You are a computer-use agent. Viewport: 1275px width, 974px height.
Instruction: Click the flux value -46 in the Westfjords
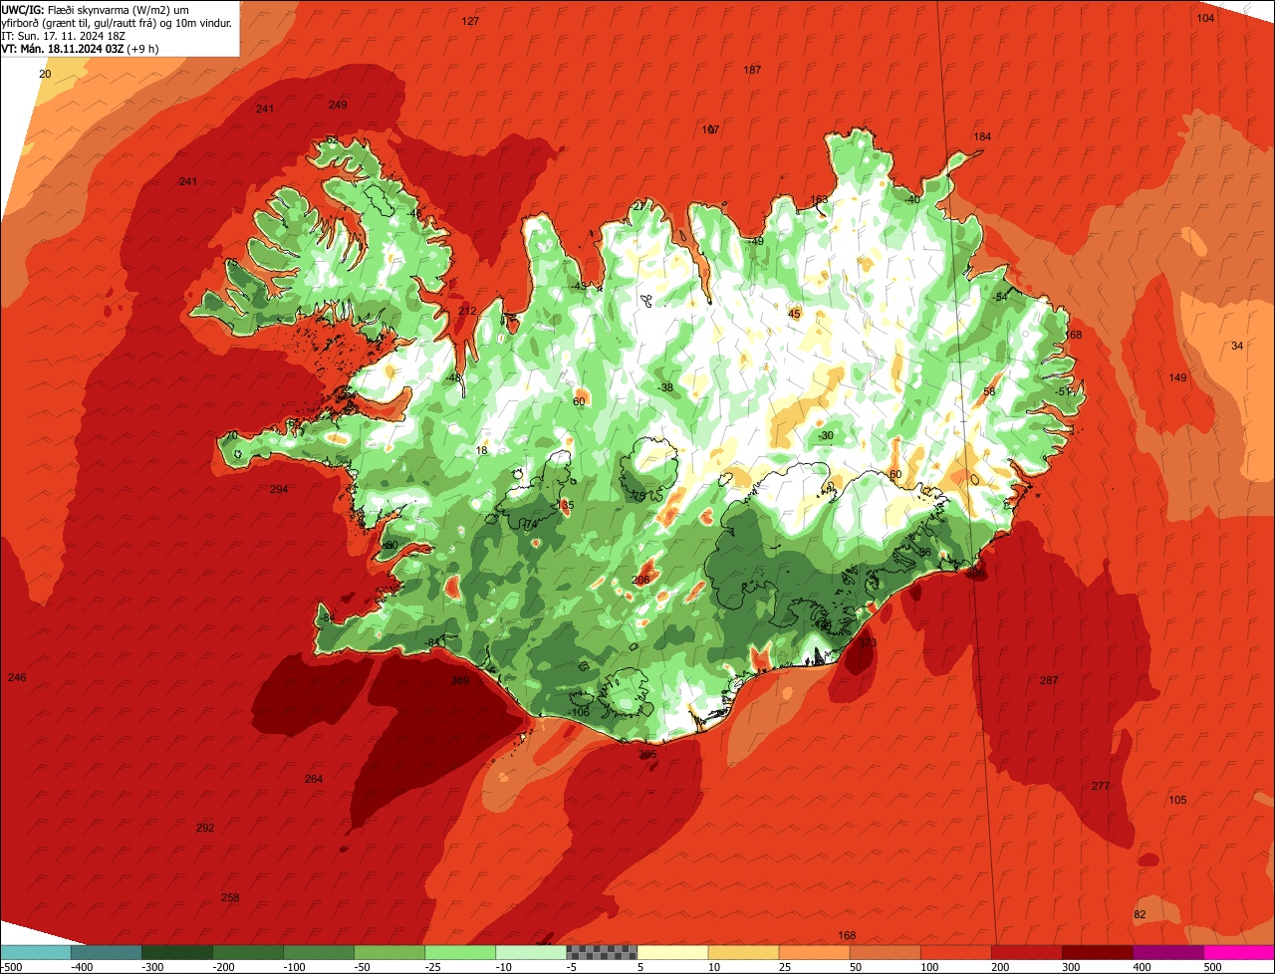tap(413, 213)
